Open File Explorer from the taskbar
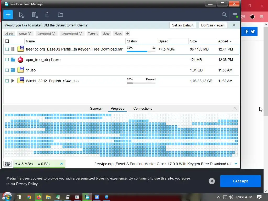Viewport: 268px width, 201px height. pyautogui.click(x=48, y=197)
